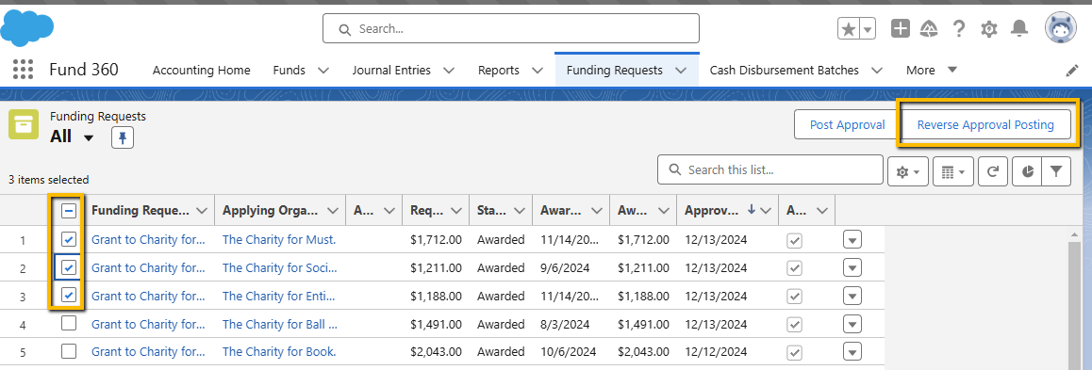
Task: Open row actions menu for $1,211.00 request
Action: click(x=852, y=267)
